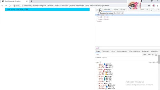
Task: Click the html breadcrumb item
Action: point(97,48)
